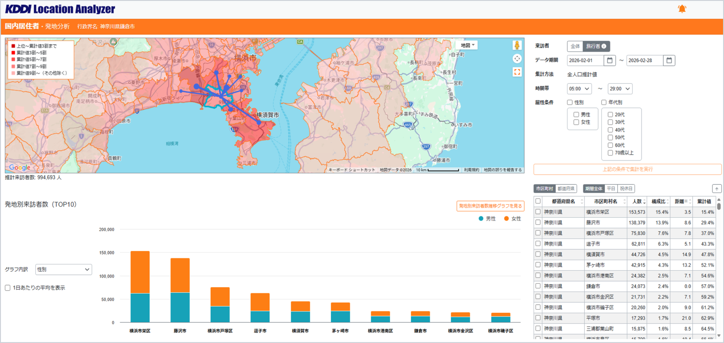Viewport: 724px width, 343px height.
Task: Select the 平日 period tab
Action: [611, 189]
